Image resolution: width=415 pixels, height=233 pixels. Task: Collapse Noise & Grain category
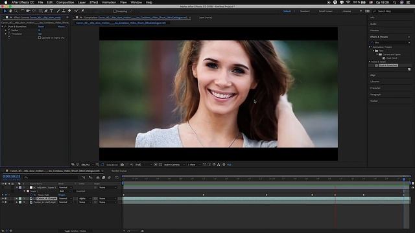(x=370, y=61)
